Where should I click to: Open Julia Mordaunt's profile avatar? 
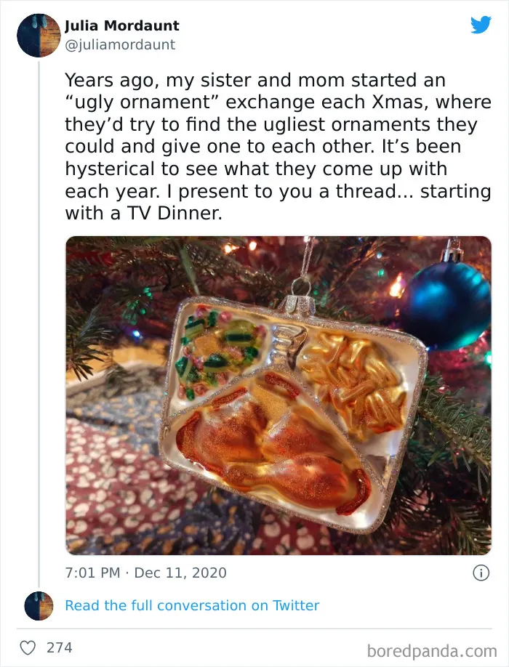point(39,36)
